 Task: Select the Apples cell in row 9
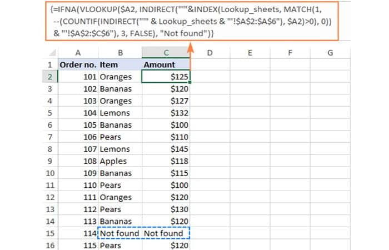click(120, 161)
